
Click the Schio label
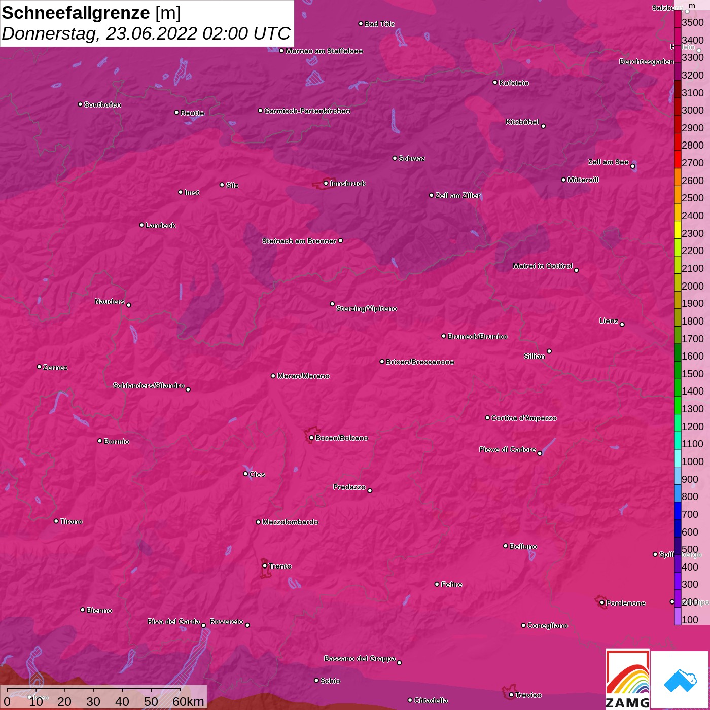tap(330, 681)
